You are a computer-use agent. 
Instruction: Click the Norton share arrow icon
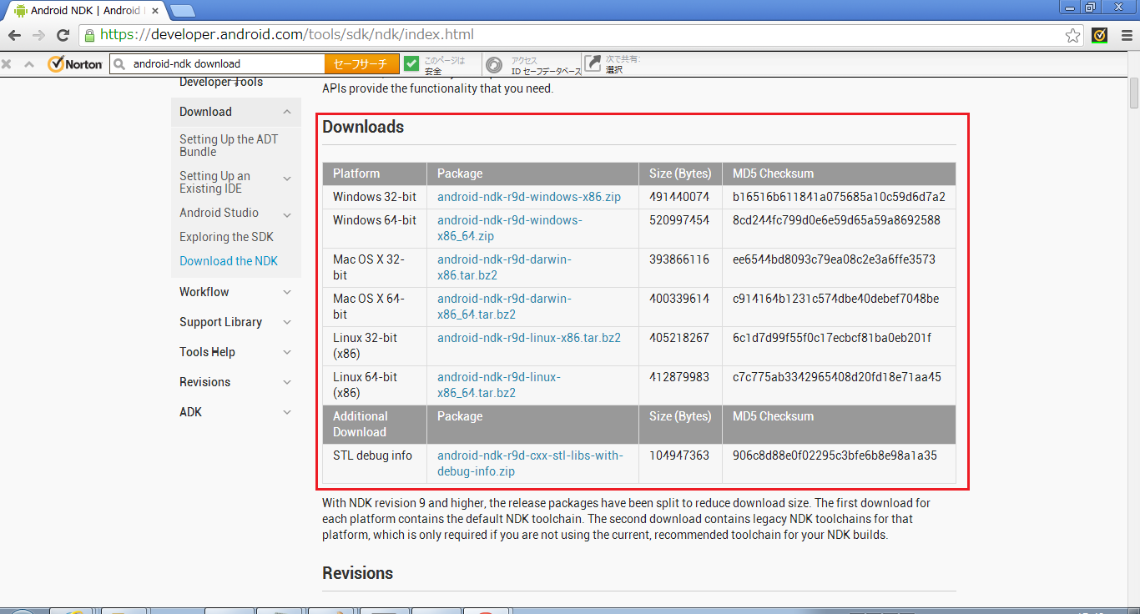tap(593, 63)
